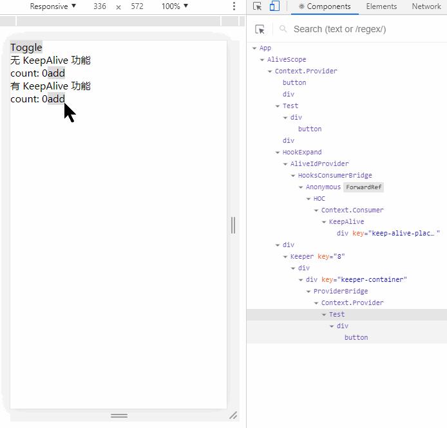Viewport: 447px width, 428px height.
Task: Open the 100% zoom dropdown
Action: point(175,6)
